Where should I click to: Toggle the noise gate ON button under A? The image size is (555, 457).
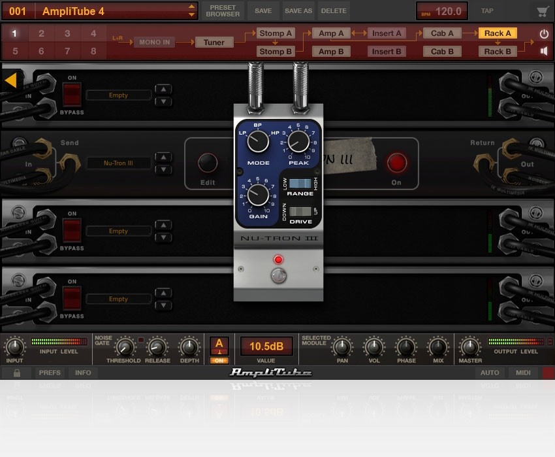(x=219, y=360)
